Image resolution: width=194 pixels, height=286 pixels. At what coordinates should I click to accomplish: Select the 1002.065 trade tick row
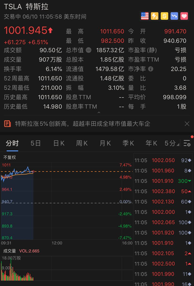pyautogui.click(x=163, y=222)
